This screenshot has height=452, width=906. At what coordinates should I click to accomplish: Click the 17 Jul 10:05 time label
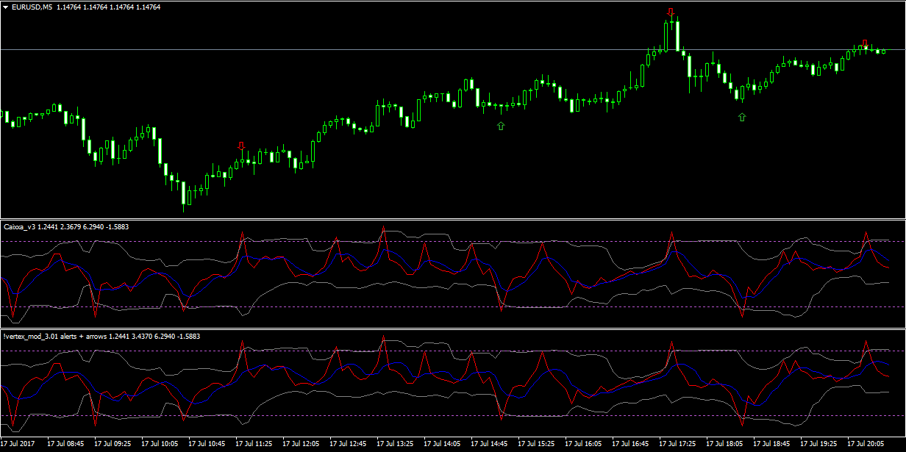160,444
